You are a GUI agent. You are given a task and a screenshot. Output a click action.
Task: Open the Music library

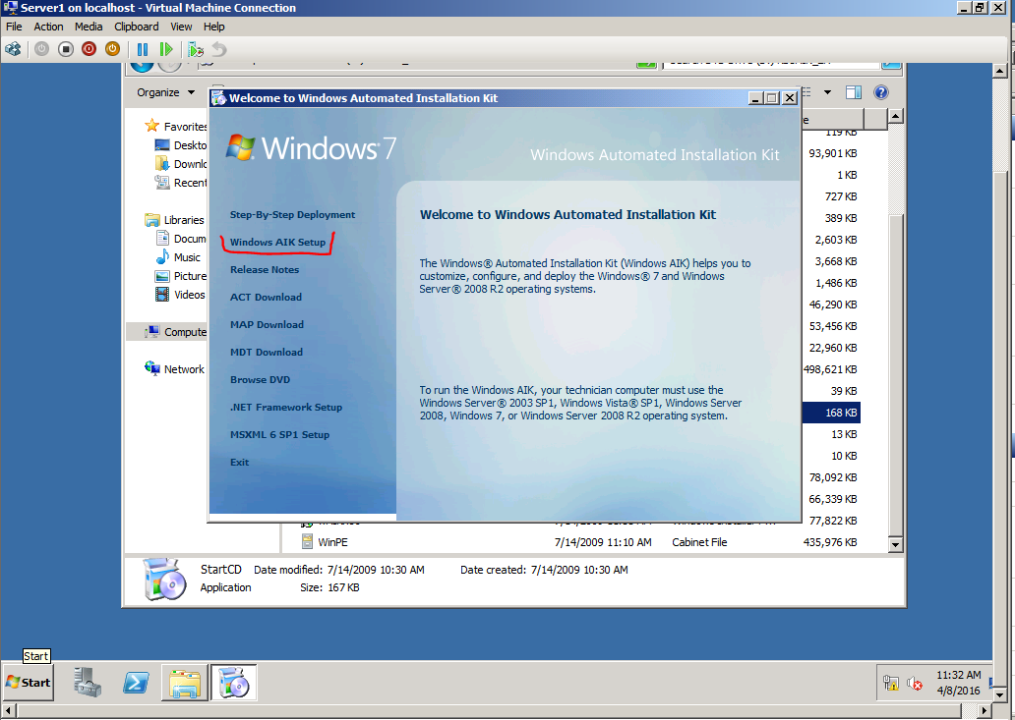click(178, 257)
